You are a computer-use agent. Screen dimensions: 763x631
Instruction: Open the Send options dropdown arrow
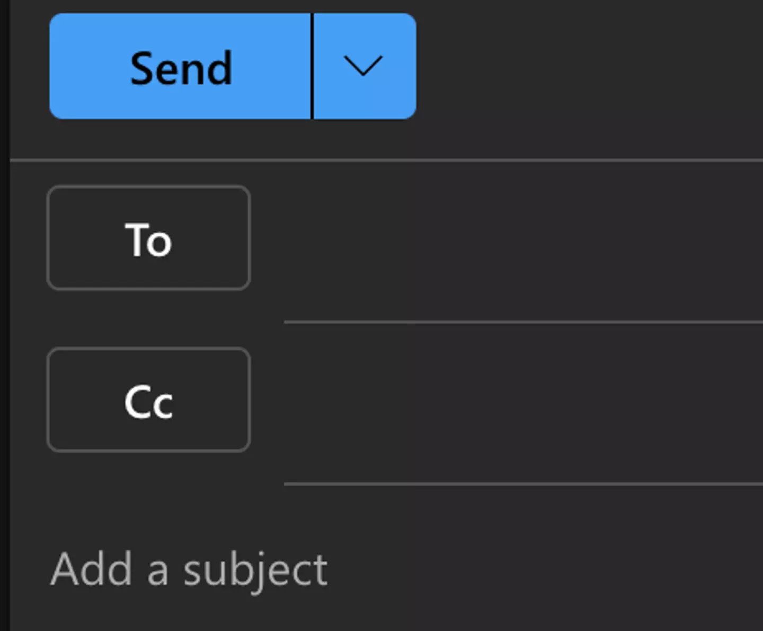[363, 67]
